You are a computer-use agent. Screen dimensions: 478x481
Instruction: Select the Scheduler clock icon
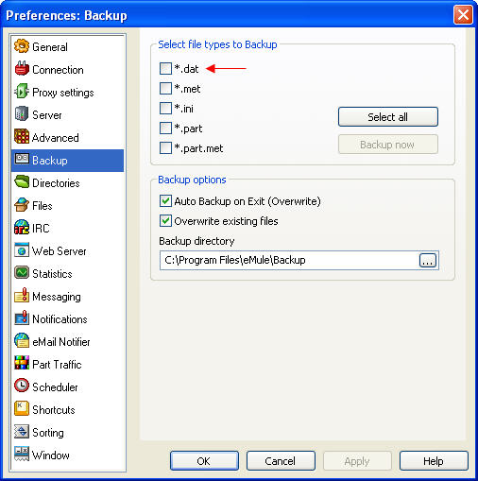tap(22, 387)
